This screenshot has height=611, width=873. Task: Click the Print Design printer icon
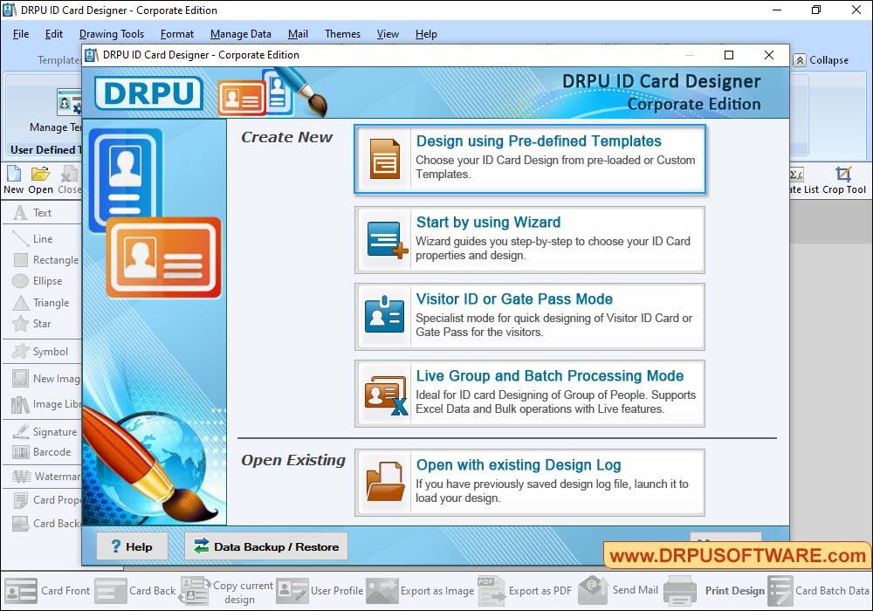click(680, 591)
